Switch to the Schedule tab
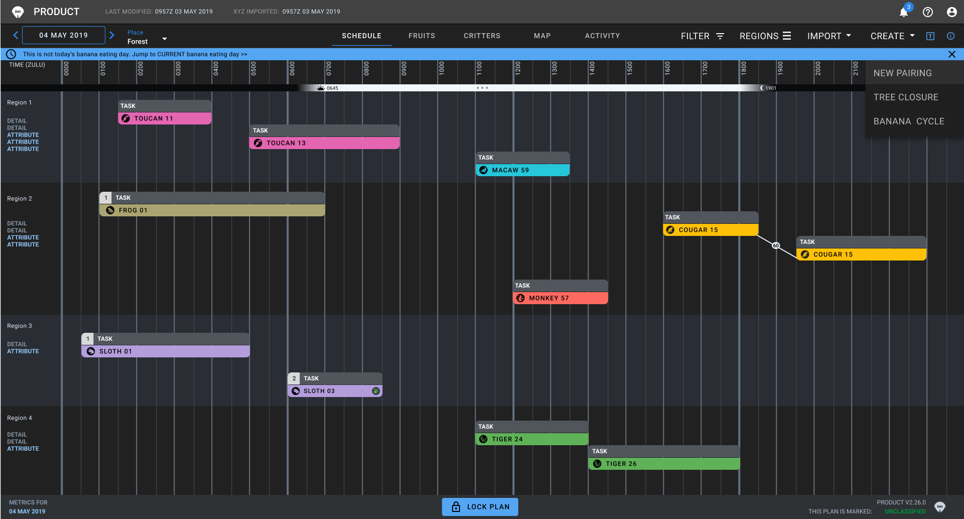Viewport: 964px width, 519px height. pyautogui.click(x=361, y=36)
